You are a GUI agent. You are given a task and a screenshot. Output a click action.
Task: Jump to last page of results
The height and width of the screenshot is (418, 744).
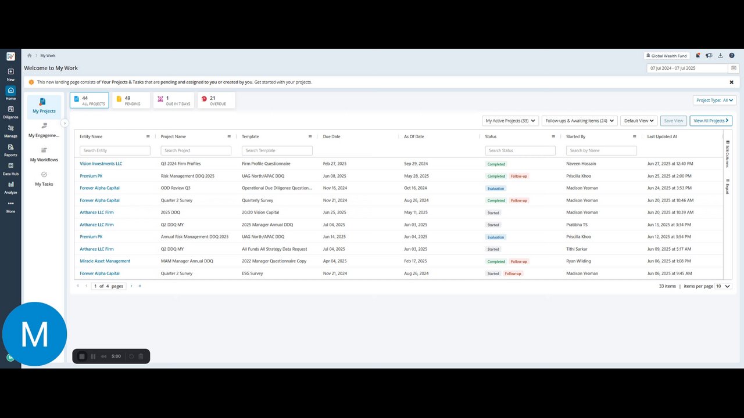point(140,286)
